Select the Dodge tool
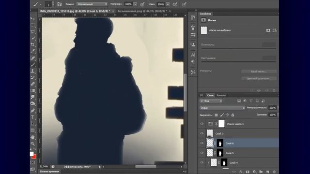 pos(32,103)
